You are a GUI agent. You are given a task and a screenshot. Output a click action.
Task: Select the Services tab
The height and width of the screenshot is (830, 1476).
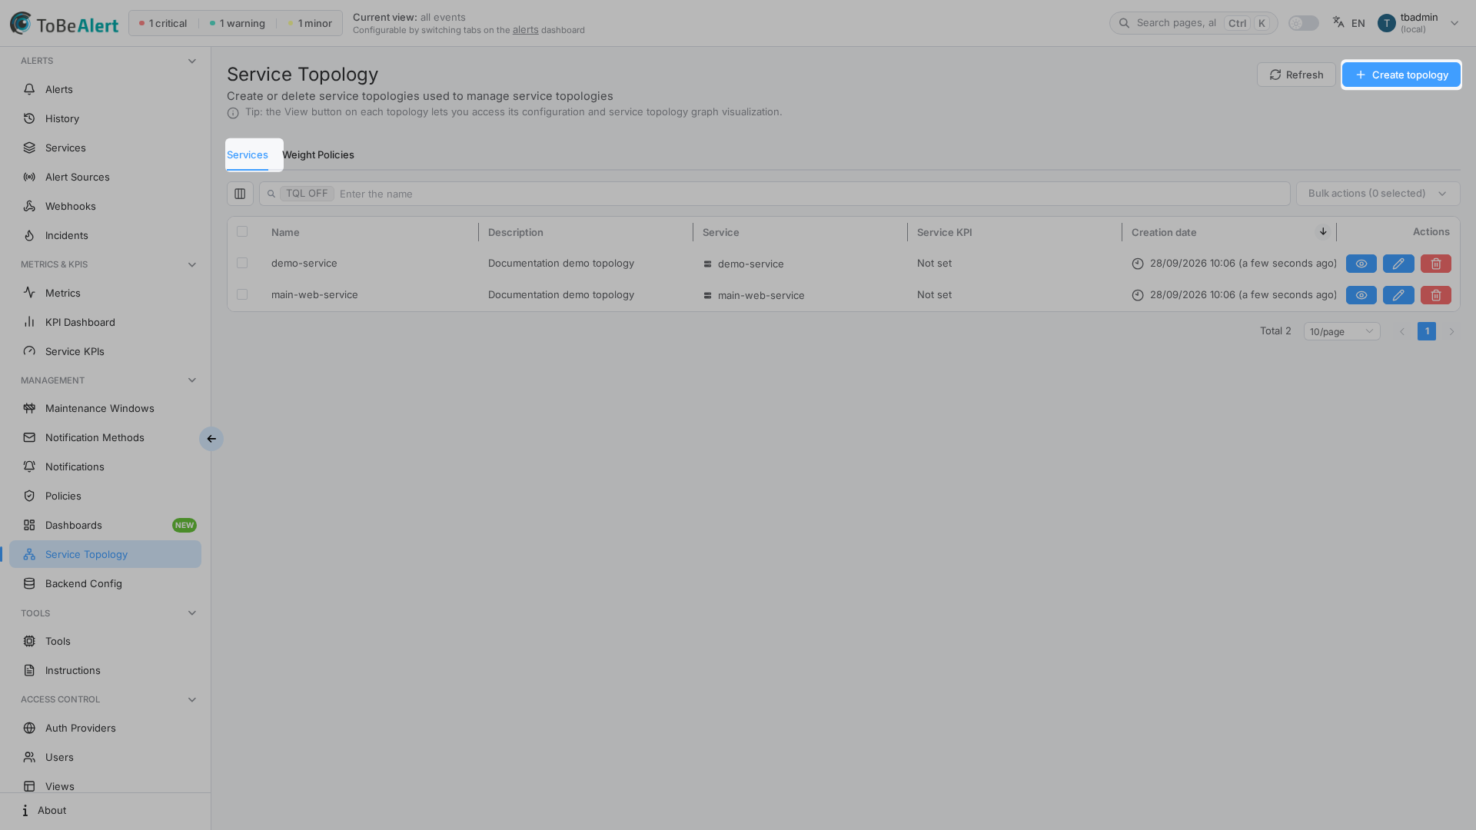(248, 154)
